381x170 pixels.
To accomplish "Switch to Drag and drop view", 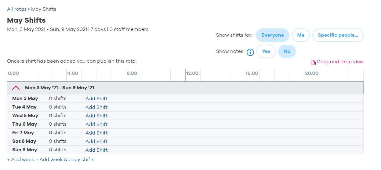I will tap(340, 62).
